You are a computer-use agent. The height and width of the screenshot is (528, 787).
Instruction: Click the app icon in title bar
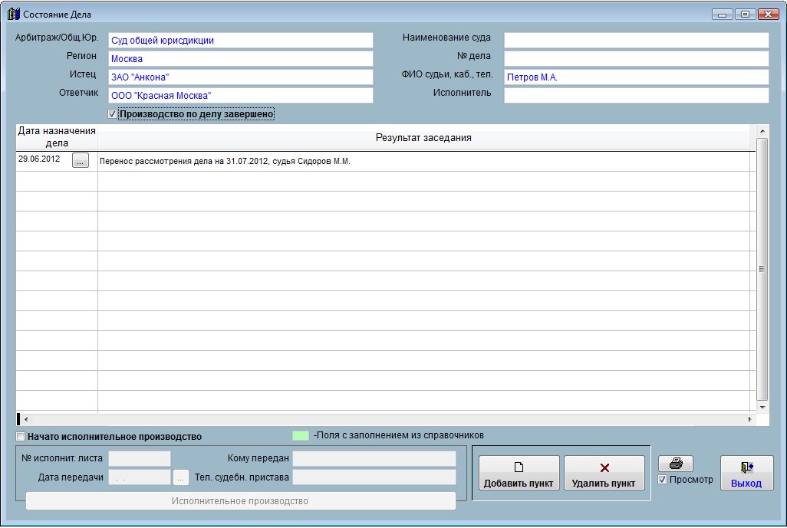[x=13, y=14]
